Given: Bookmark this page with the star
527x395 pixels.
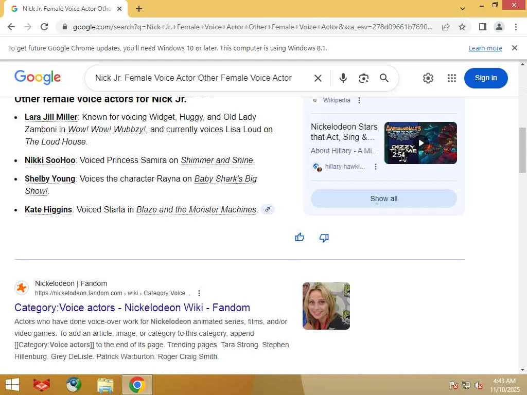Looking at the screenshot, I should coord(462,27).
